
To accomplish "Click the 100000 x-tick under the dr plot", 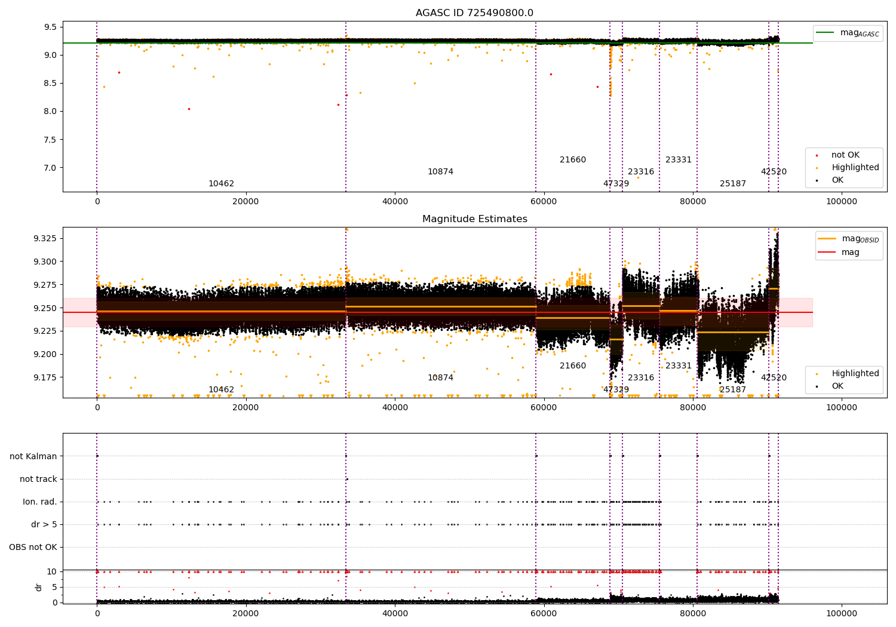I will 841,613.
